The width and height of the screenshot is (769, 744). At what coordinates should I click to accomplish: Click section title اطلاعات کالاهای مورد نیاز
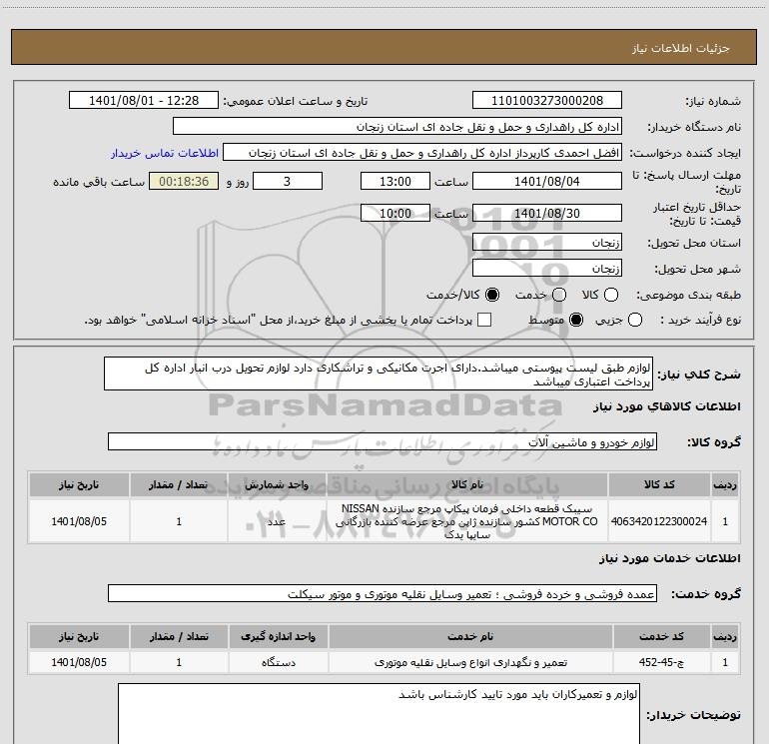click(x=666, y=406)
